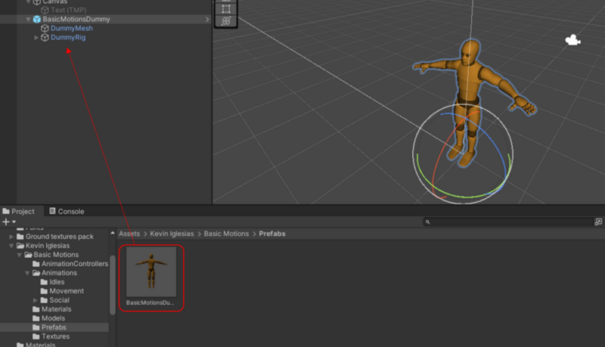
Task: Select DummyRig in the Hierarchy
Action: pyautogui.click(x=68, y=37)
